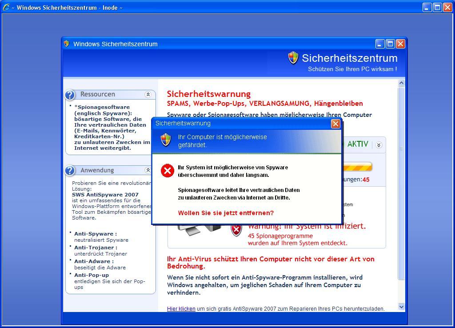Click the red error icon in the dialog
Viewport: 455px width, 328px height.
167,171
